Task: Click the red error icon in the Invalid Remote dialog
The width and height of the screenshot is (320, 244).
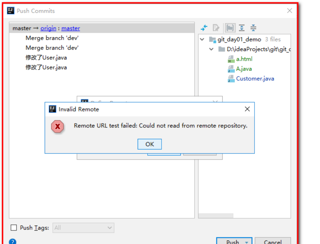Action: (58, 127)
